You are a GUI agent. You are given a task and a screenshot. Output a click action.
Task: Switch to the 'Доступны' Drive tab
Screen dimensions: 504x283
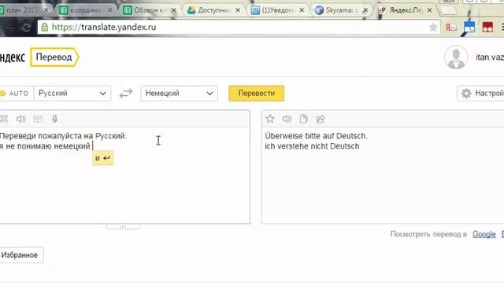(213, 10)
